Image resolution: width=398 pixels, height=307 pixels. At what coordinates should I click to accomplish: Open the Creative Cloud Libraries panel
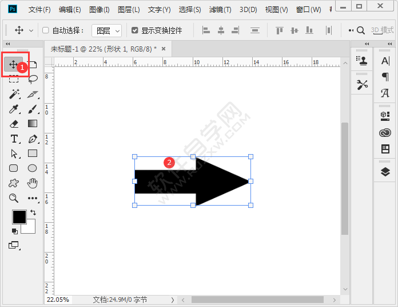(x=385, y=133)
